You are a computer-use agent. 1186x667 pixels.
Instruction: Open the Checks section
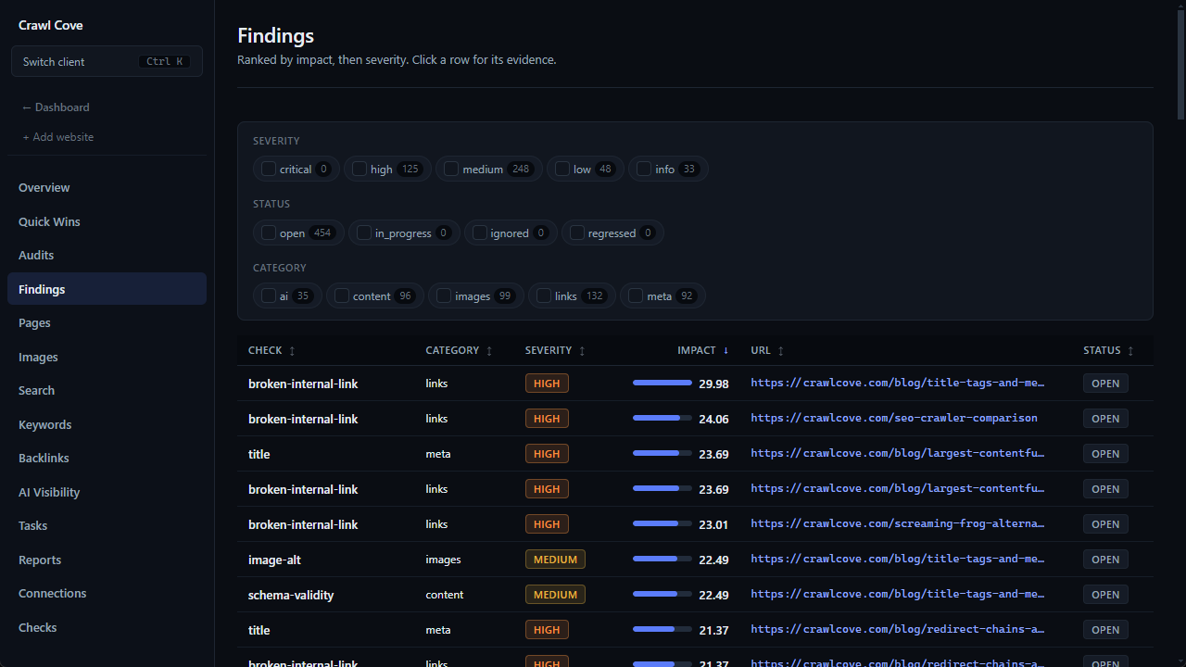pos(107,627)
